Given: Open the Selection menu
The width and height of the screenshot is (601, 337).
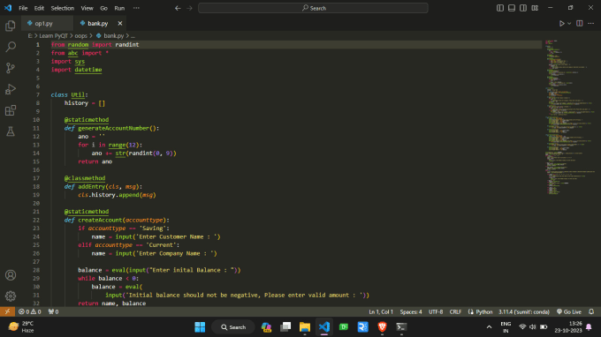Looking at the screenshot, I should coord(63,8).
